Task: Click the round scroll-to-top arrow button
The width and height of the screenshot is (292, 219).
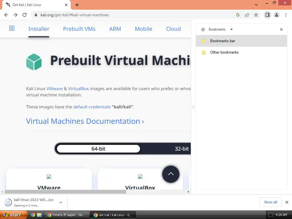Action: click(171, 174)
